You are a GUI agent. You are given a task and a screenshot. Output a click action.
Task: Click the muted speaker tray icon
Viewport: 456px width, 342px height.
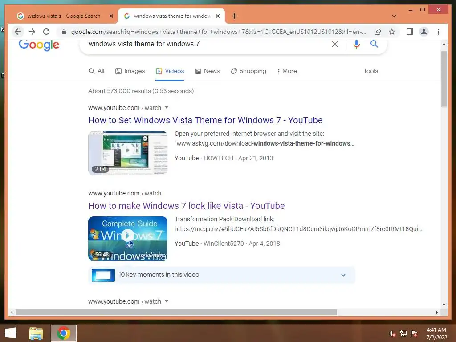tap(392, 334)
